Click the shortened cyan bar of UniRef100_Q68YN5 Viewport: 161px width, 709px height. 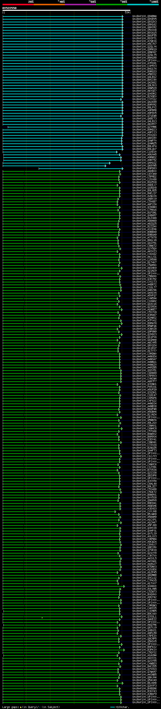point(55,166)
